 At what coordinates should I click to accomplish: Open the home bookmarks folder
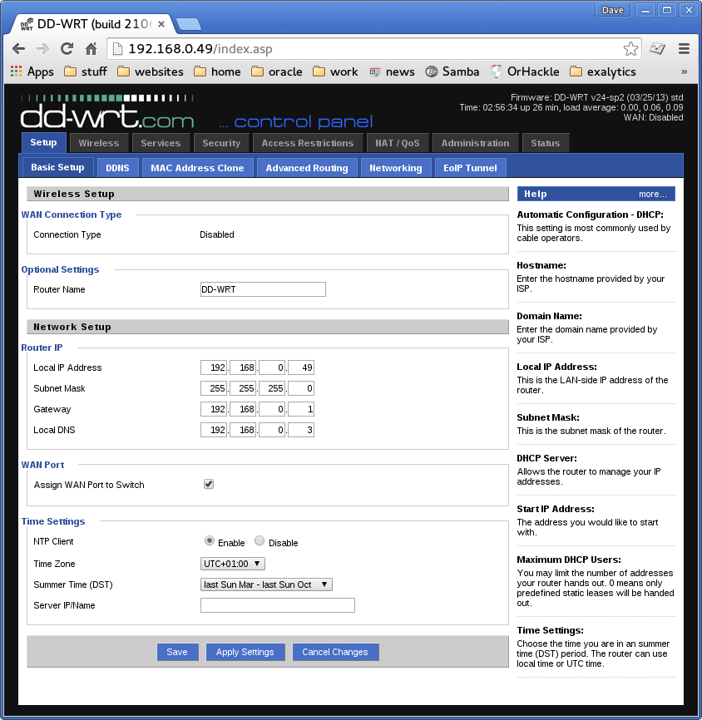click(x=217, y=72)
